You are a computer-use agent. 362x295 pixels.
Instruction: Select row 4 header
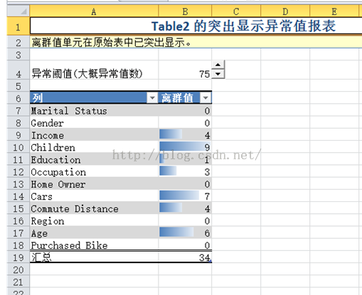coord(18,70)
